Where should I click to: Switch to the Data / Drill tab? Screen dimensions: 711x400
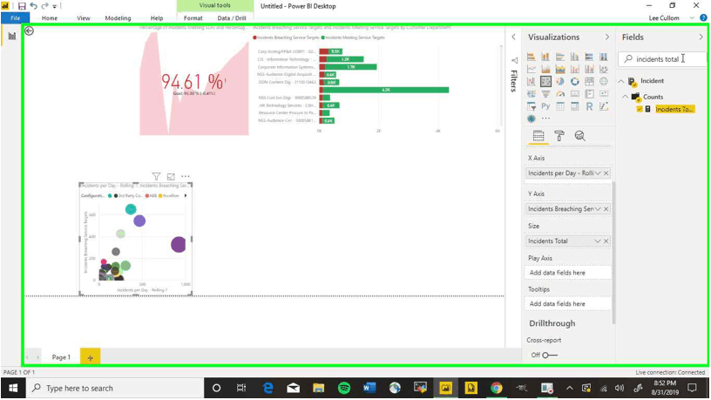(231, 17)
